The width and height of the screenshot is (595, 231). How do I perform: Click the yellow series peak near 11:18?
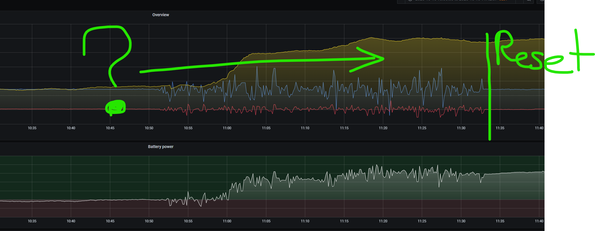(x=371, y=38)
